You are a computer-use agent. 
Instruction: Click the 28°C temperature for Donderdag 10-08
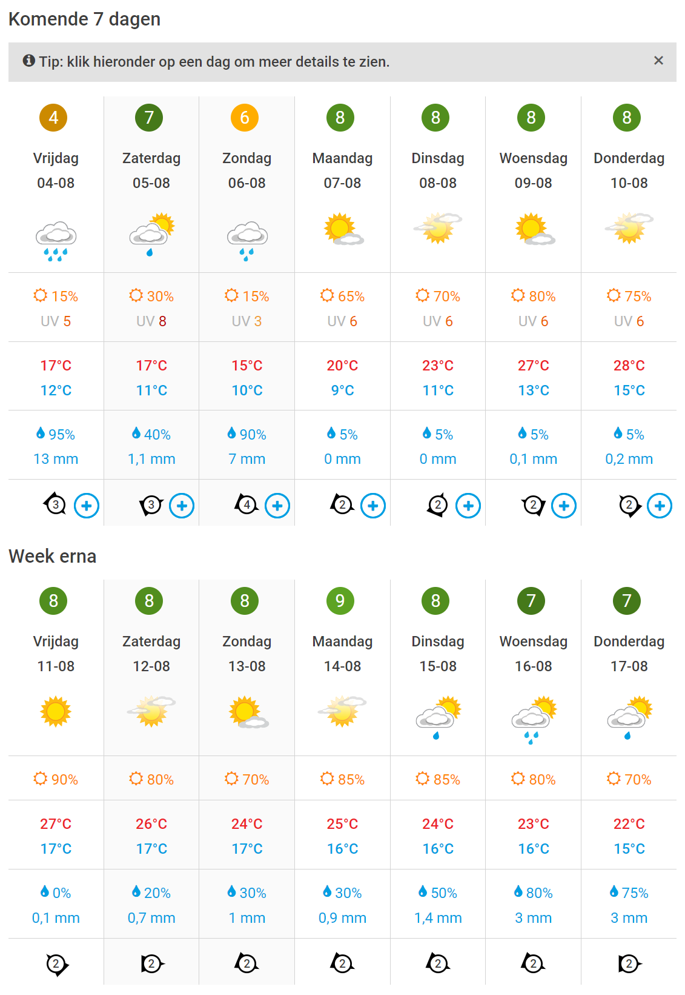(629, 366)
